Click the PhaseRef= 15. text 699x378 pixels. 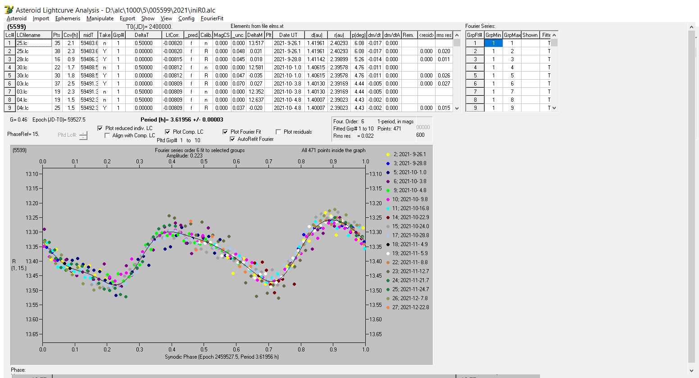(x=23, y=134)
